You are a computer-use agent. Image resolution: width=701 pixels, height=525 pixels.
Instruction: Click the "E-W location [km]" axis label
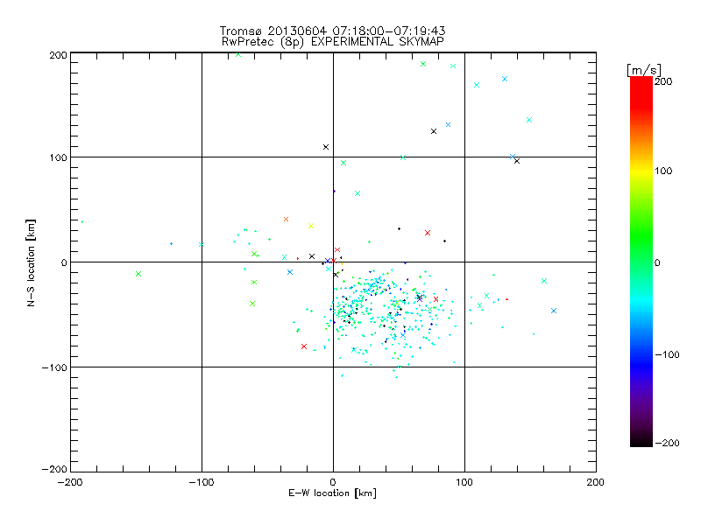[332, 493]
